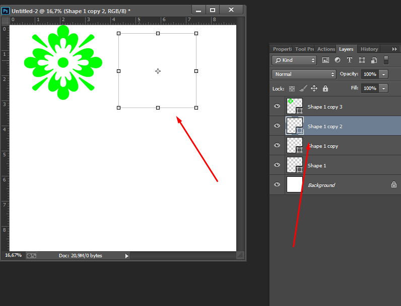Hide the Shape 1 copy 2 layer
401x306 pixels.
click(x=277, y=126)
